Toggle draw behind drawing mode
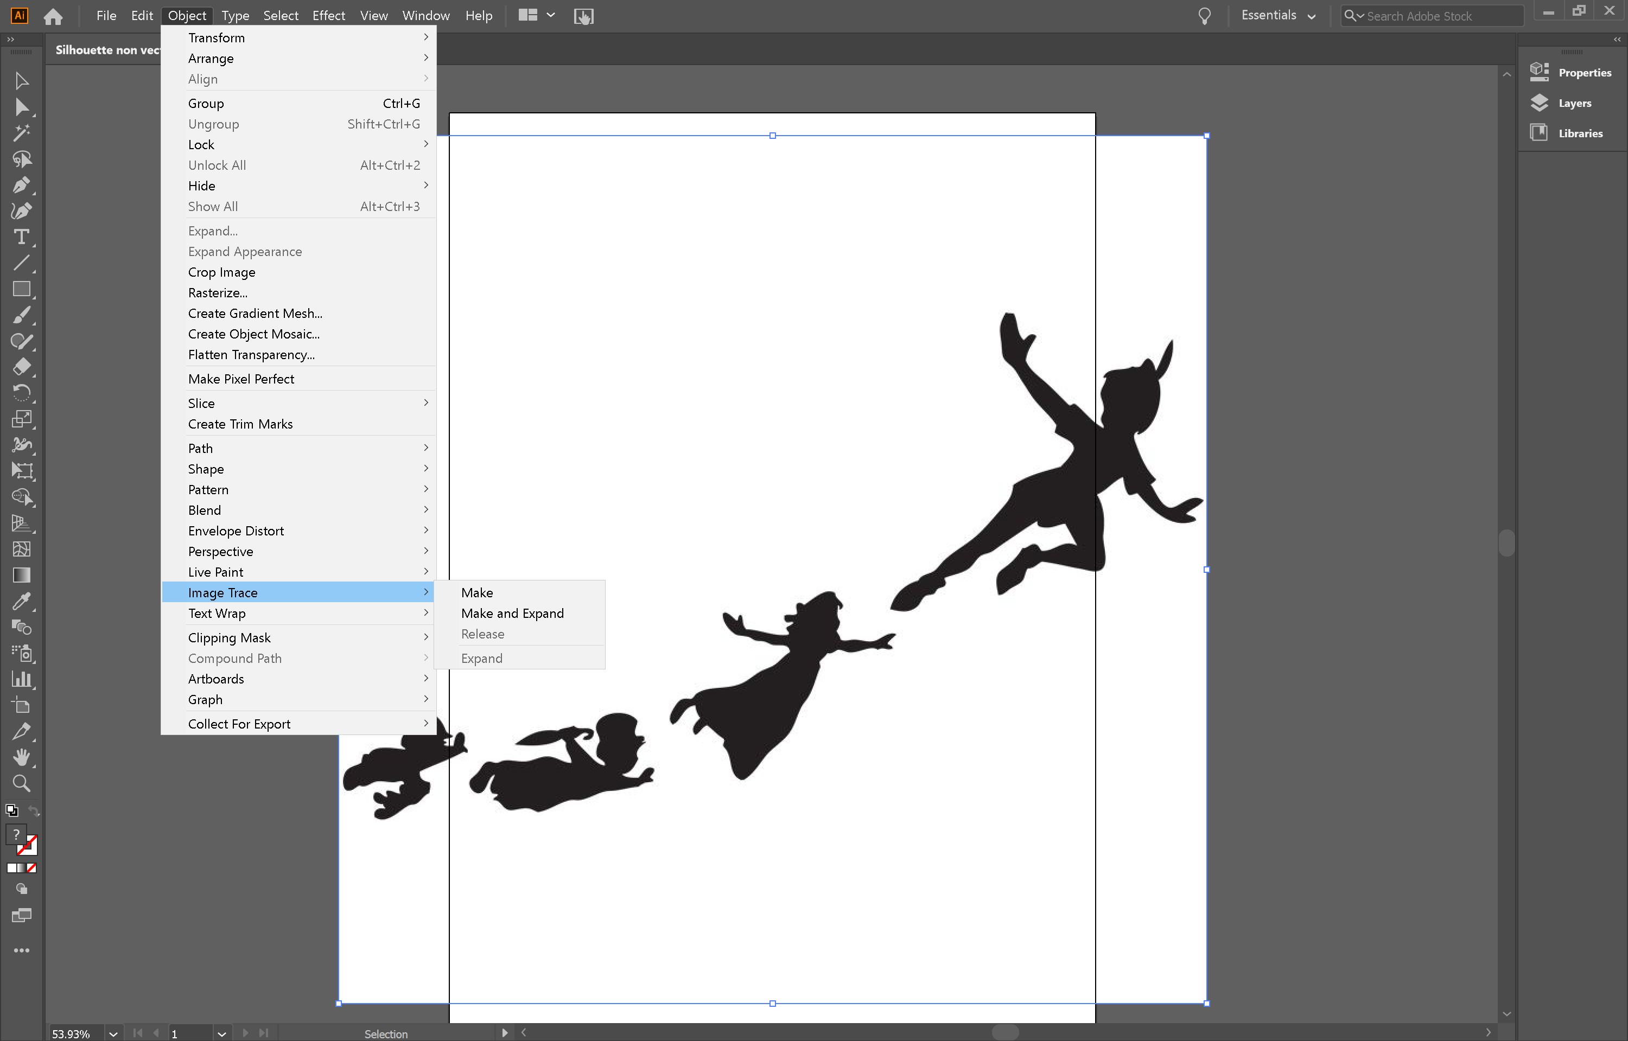Image resolution: width=1628 pixels, height=1041 pixels. point(21,889)
